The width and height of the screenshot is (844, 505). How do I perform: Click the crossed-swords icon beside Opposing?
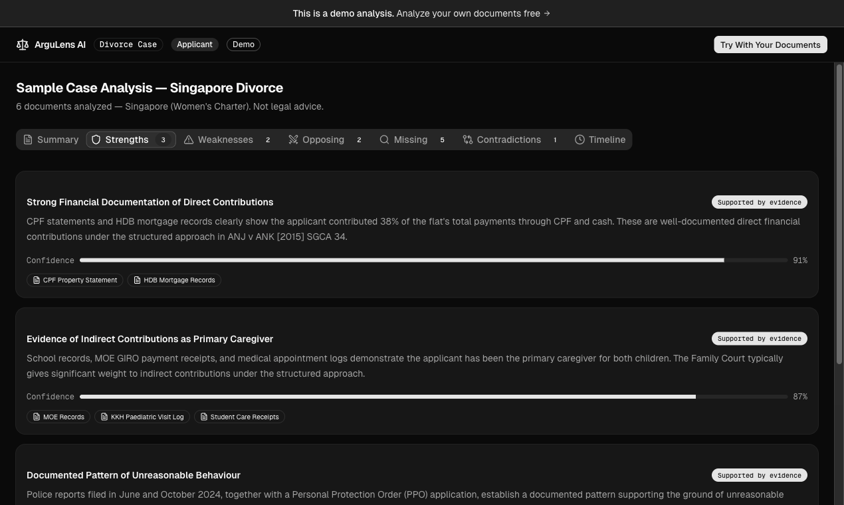[293, 140]
